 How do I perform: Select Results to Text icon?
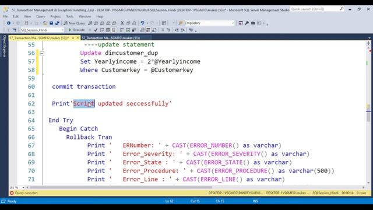[142, 30]
